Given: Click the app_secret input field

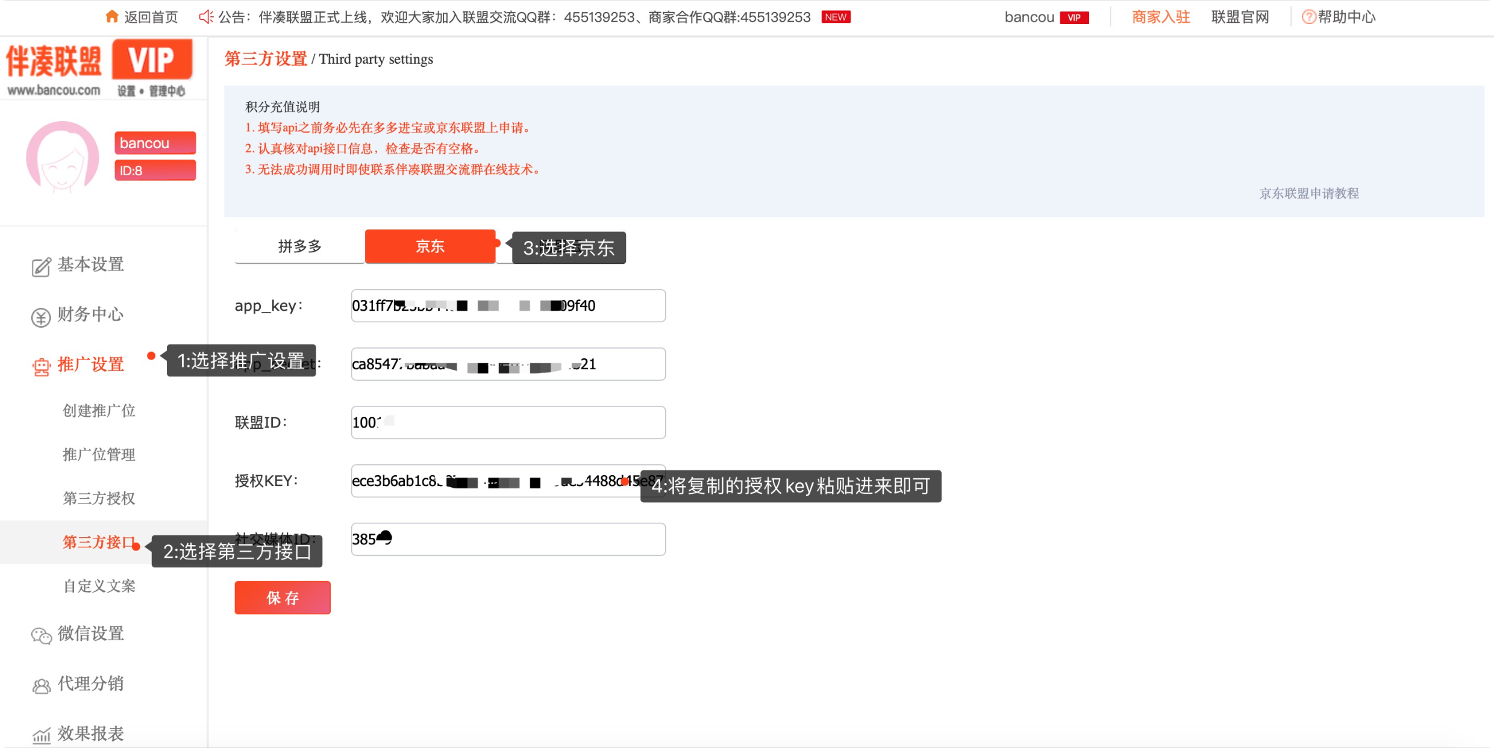Looking at the screenshot, I should tap(508, 364).
